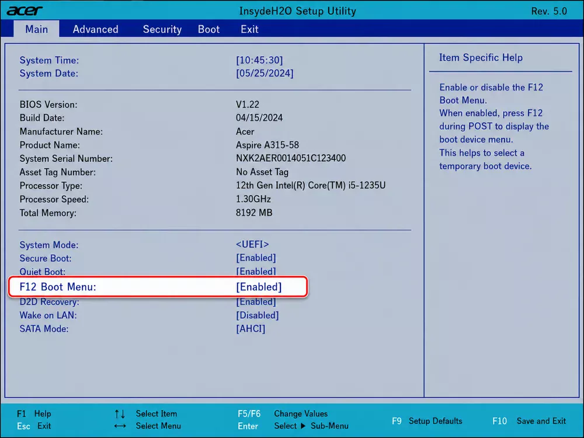Open the Security tab
The width and height of the screenshot is (584, 438).
pyautogui.click(x=162, y=29)
